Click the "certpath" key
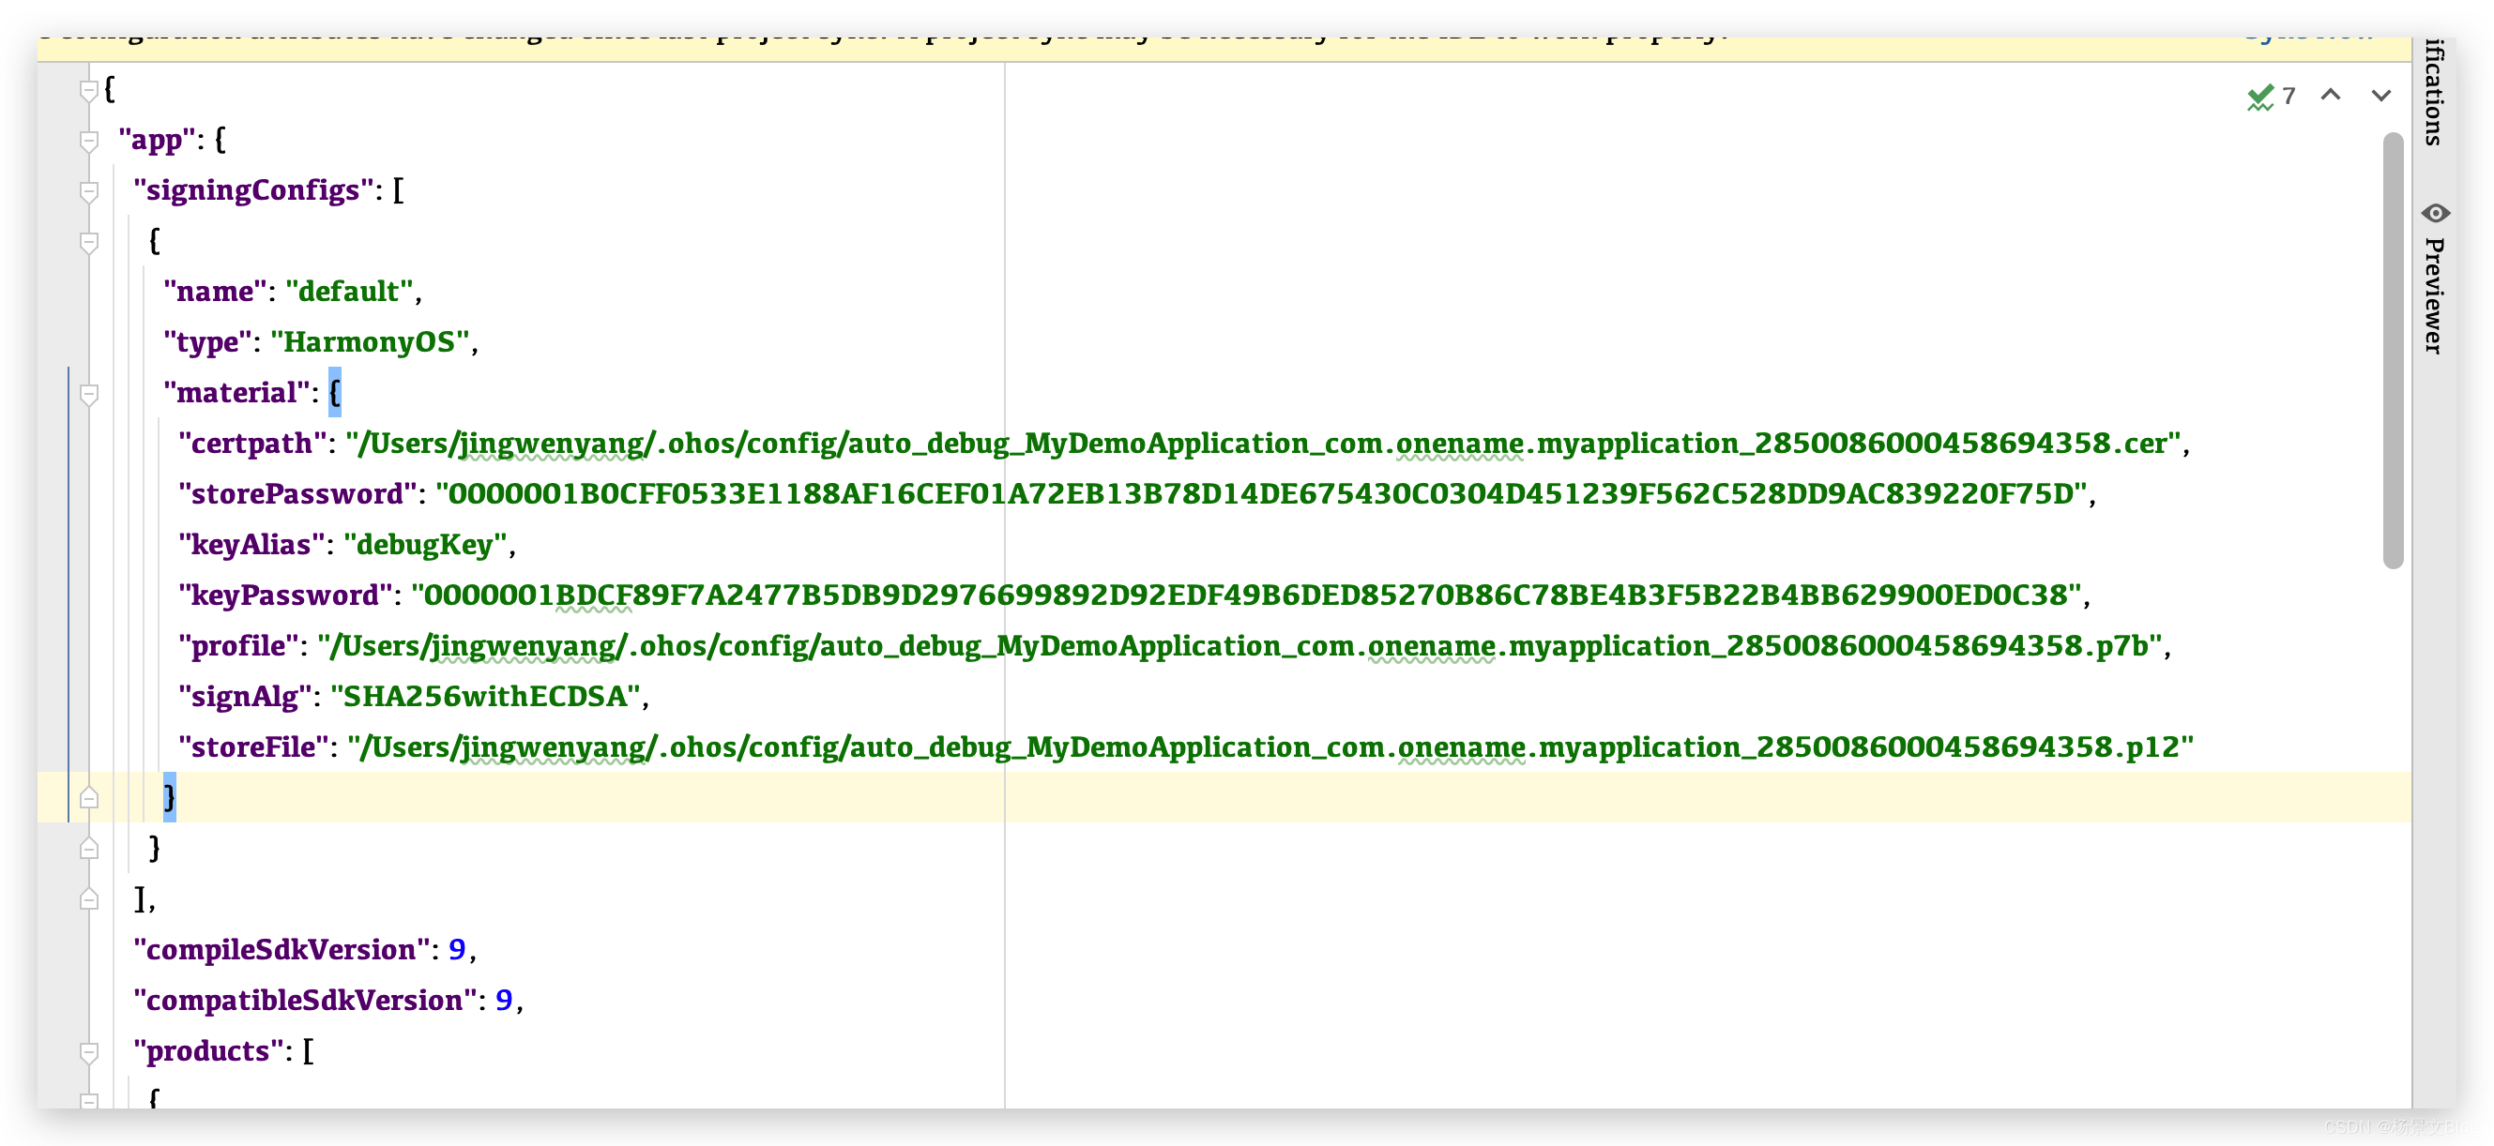This screenshot has height=1146, width=2494. pyautogui.click(x=252, y=444)
